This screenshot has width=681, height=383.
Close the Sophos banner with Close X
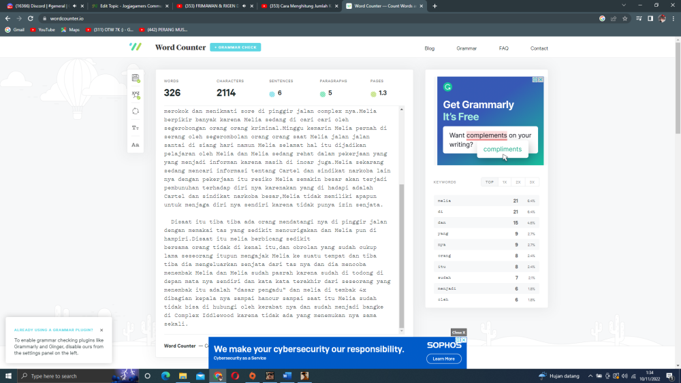[458, 332]
